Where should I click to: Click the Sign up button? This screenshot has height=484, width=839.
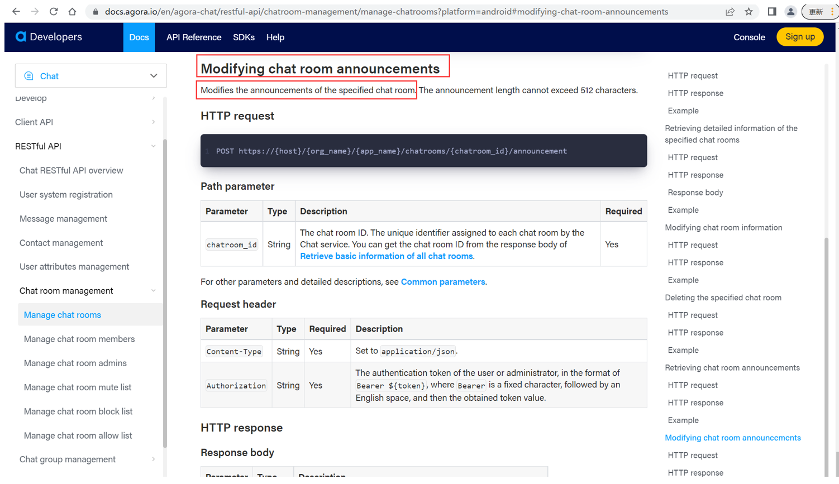800,37
